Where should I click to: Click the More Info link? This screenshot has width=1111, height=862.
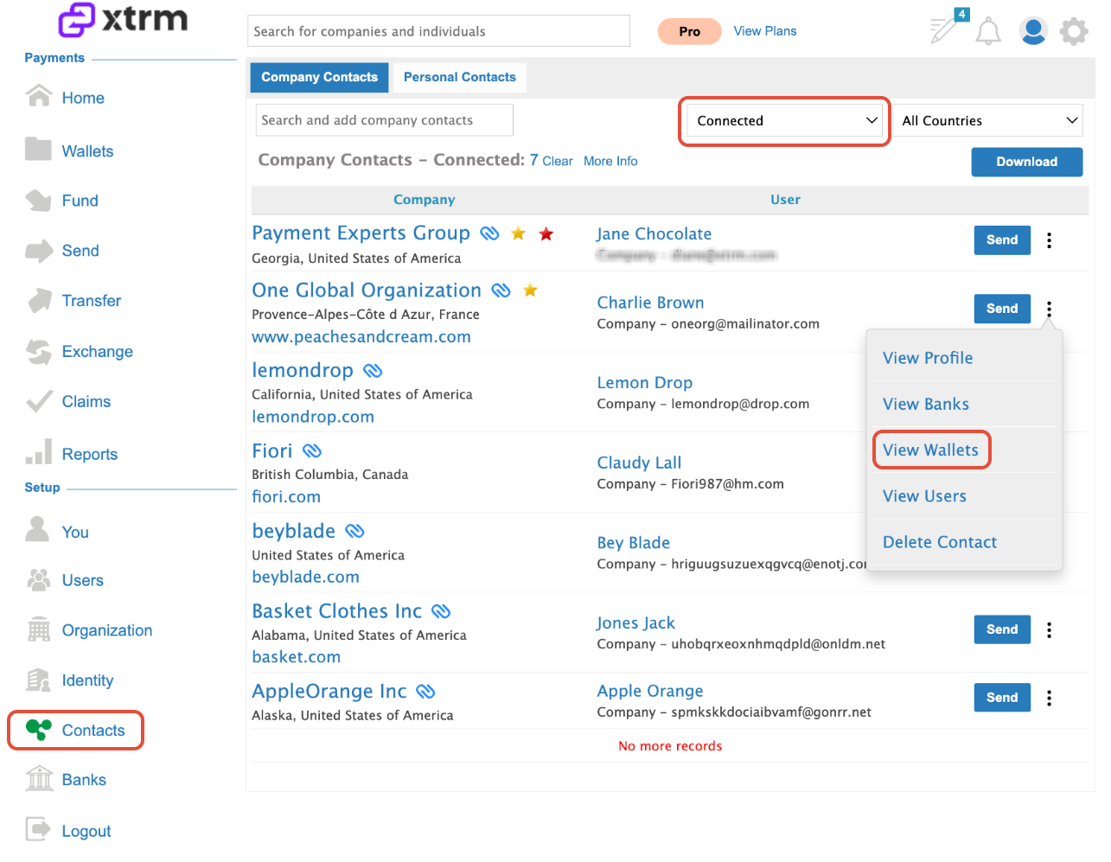click(x=610, y=162)
